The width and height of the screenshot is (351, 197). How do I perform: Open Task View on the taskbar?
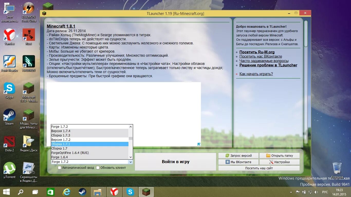35,192
